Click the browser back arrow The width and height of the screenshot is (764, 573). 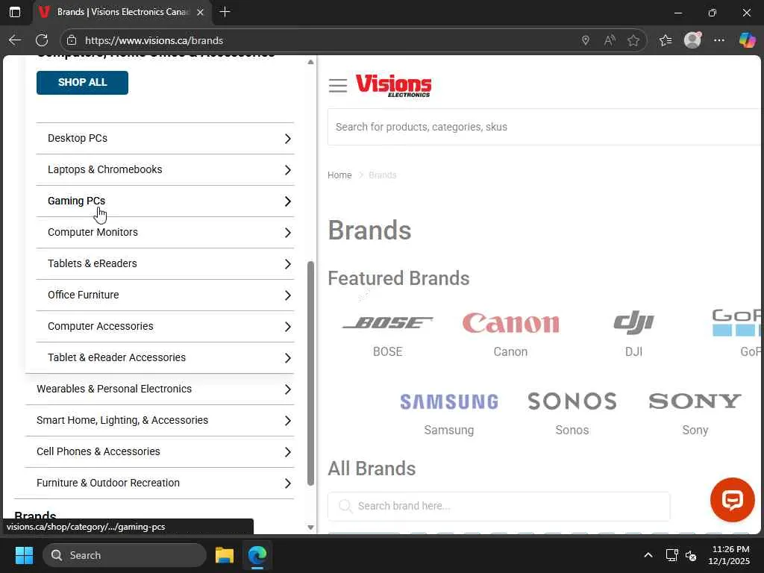[15, 40]
